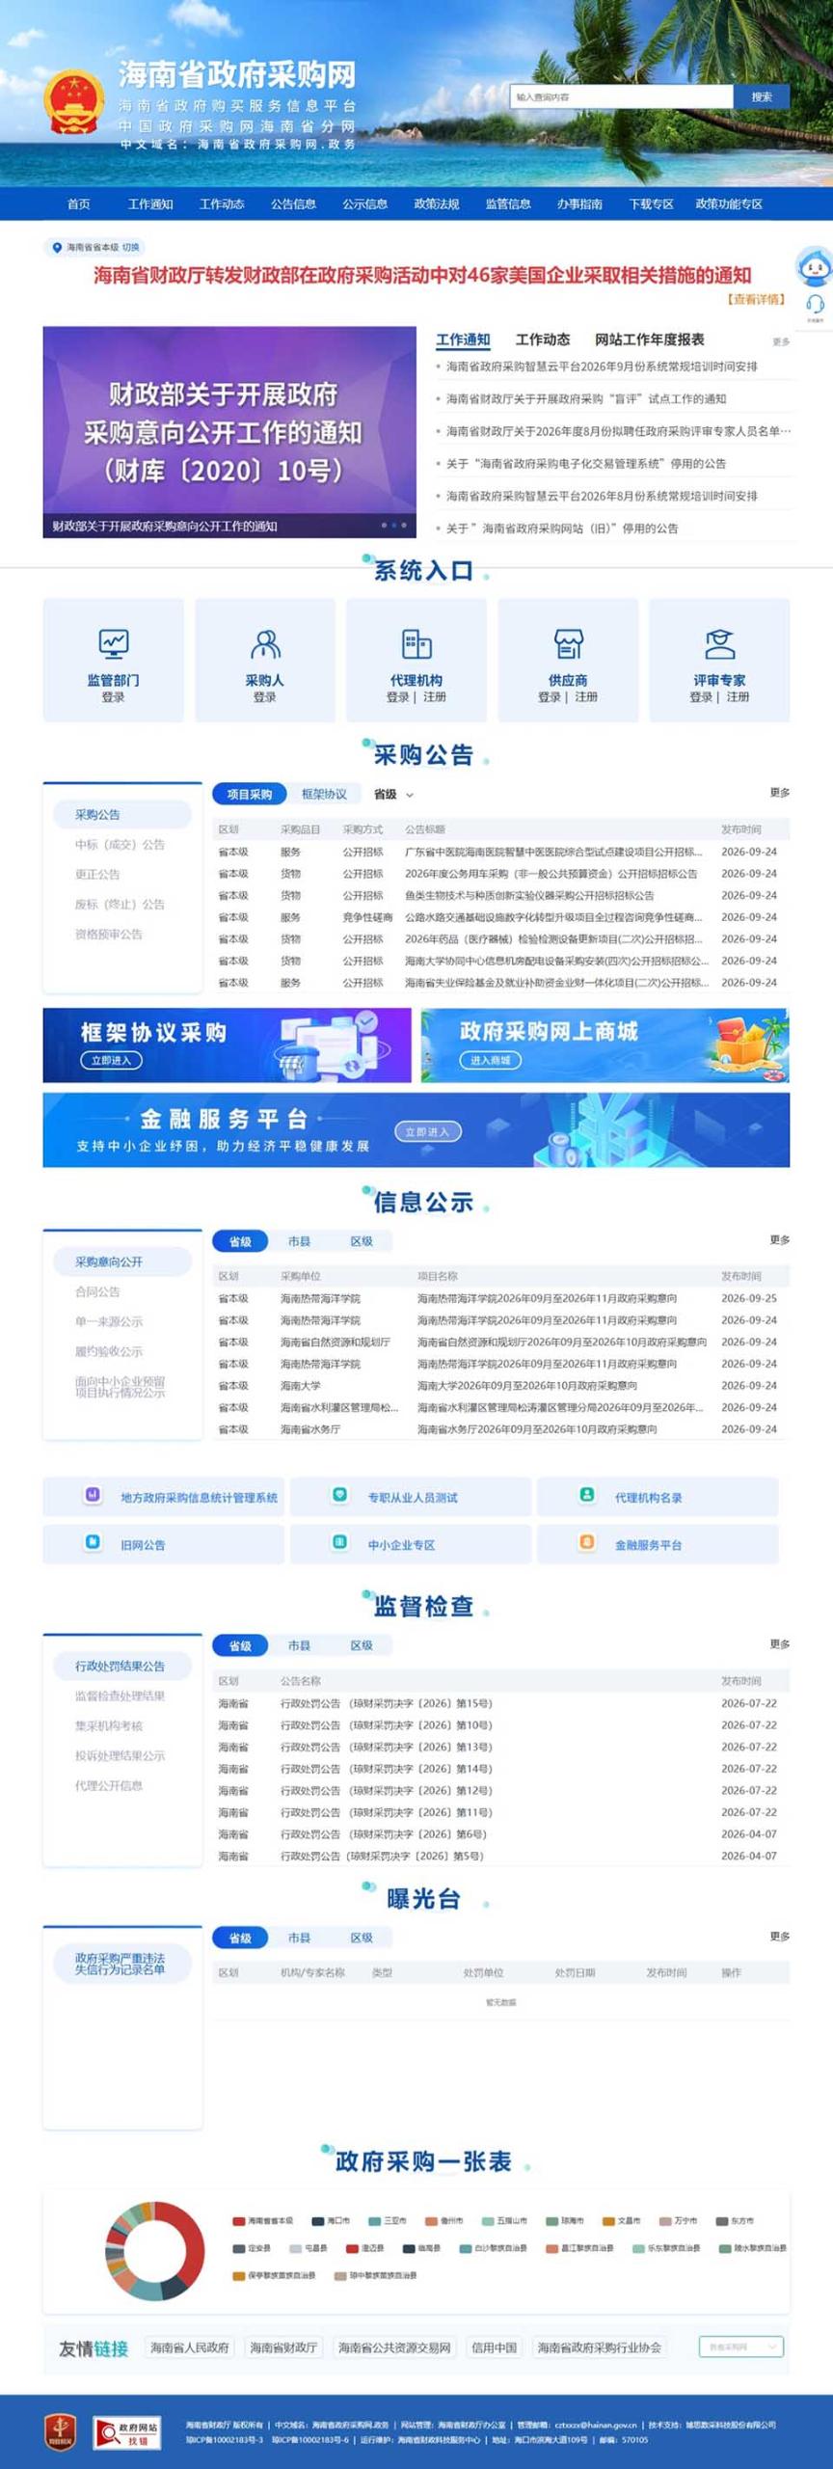Open 信用中国 friendly link
833x2469 pixels.
pyautogui.click(x=494, y=2347)
